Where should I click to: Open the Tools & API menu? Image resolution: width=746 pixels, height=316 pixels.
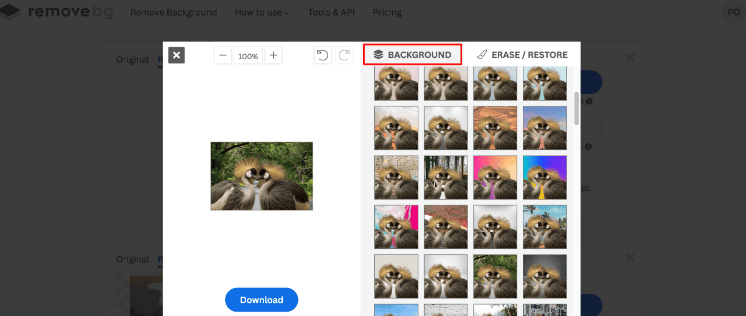click(x=331, y=12)
